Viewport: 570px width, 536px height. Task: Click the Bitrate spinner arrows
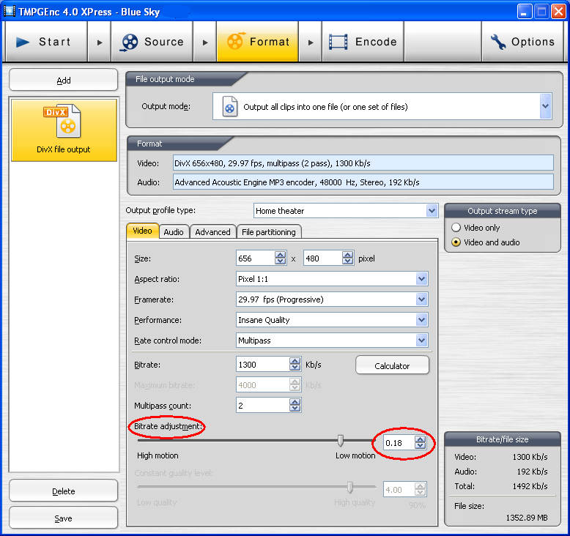[x=295, y=364]
